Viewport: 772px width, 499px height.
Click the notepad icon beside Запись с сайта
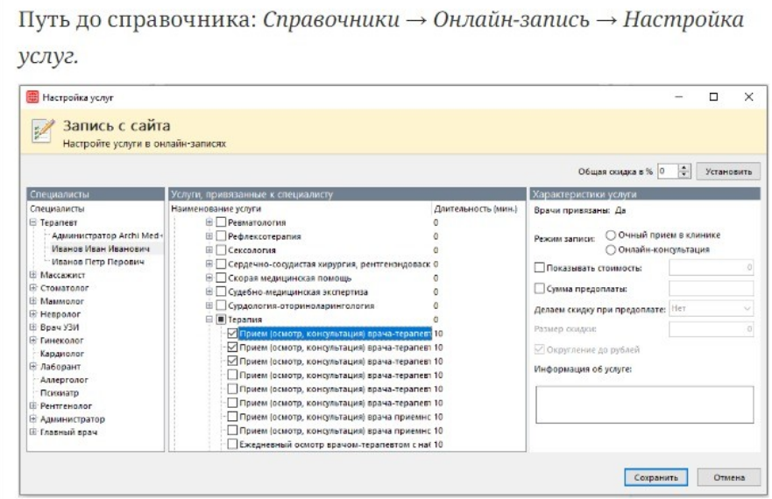click(42, 131)
